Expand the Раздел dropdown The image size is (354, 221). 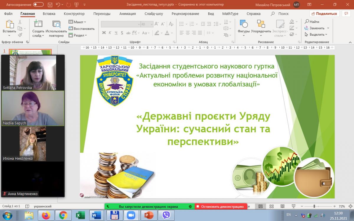pos(78,35)
